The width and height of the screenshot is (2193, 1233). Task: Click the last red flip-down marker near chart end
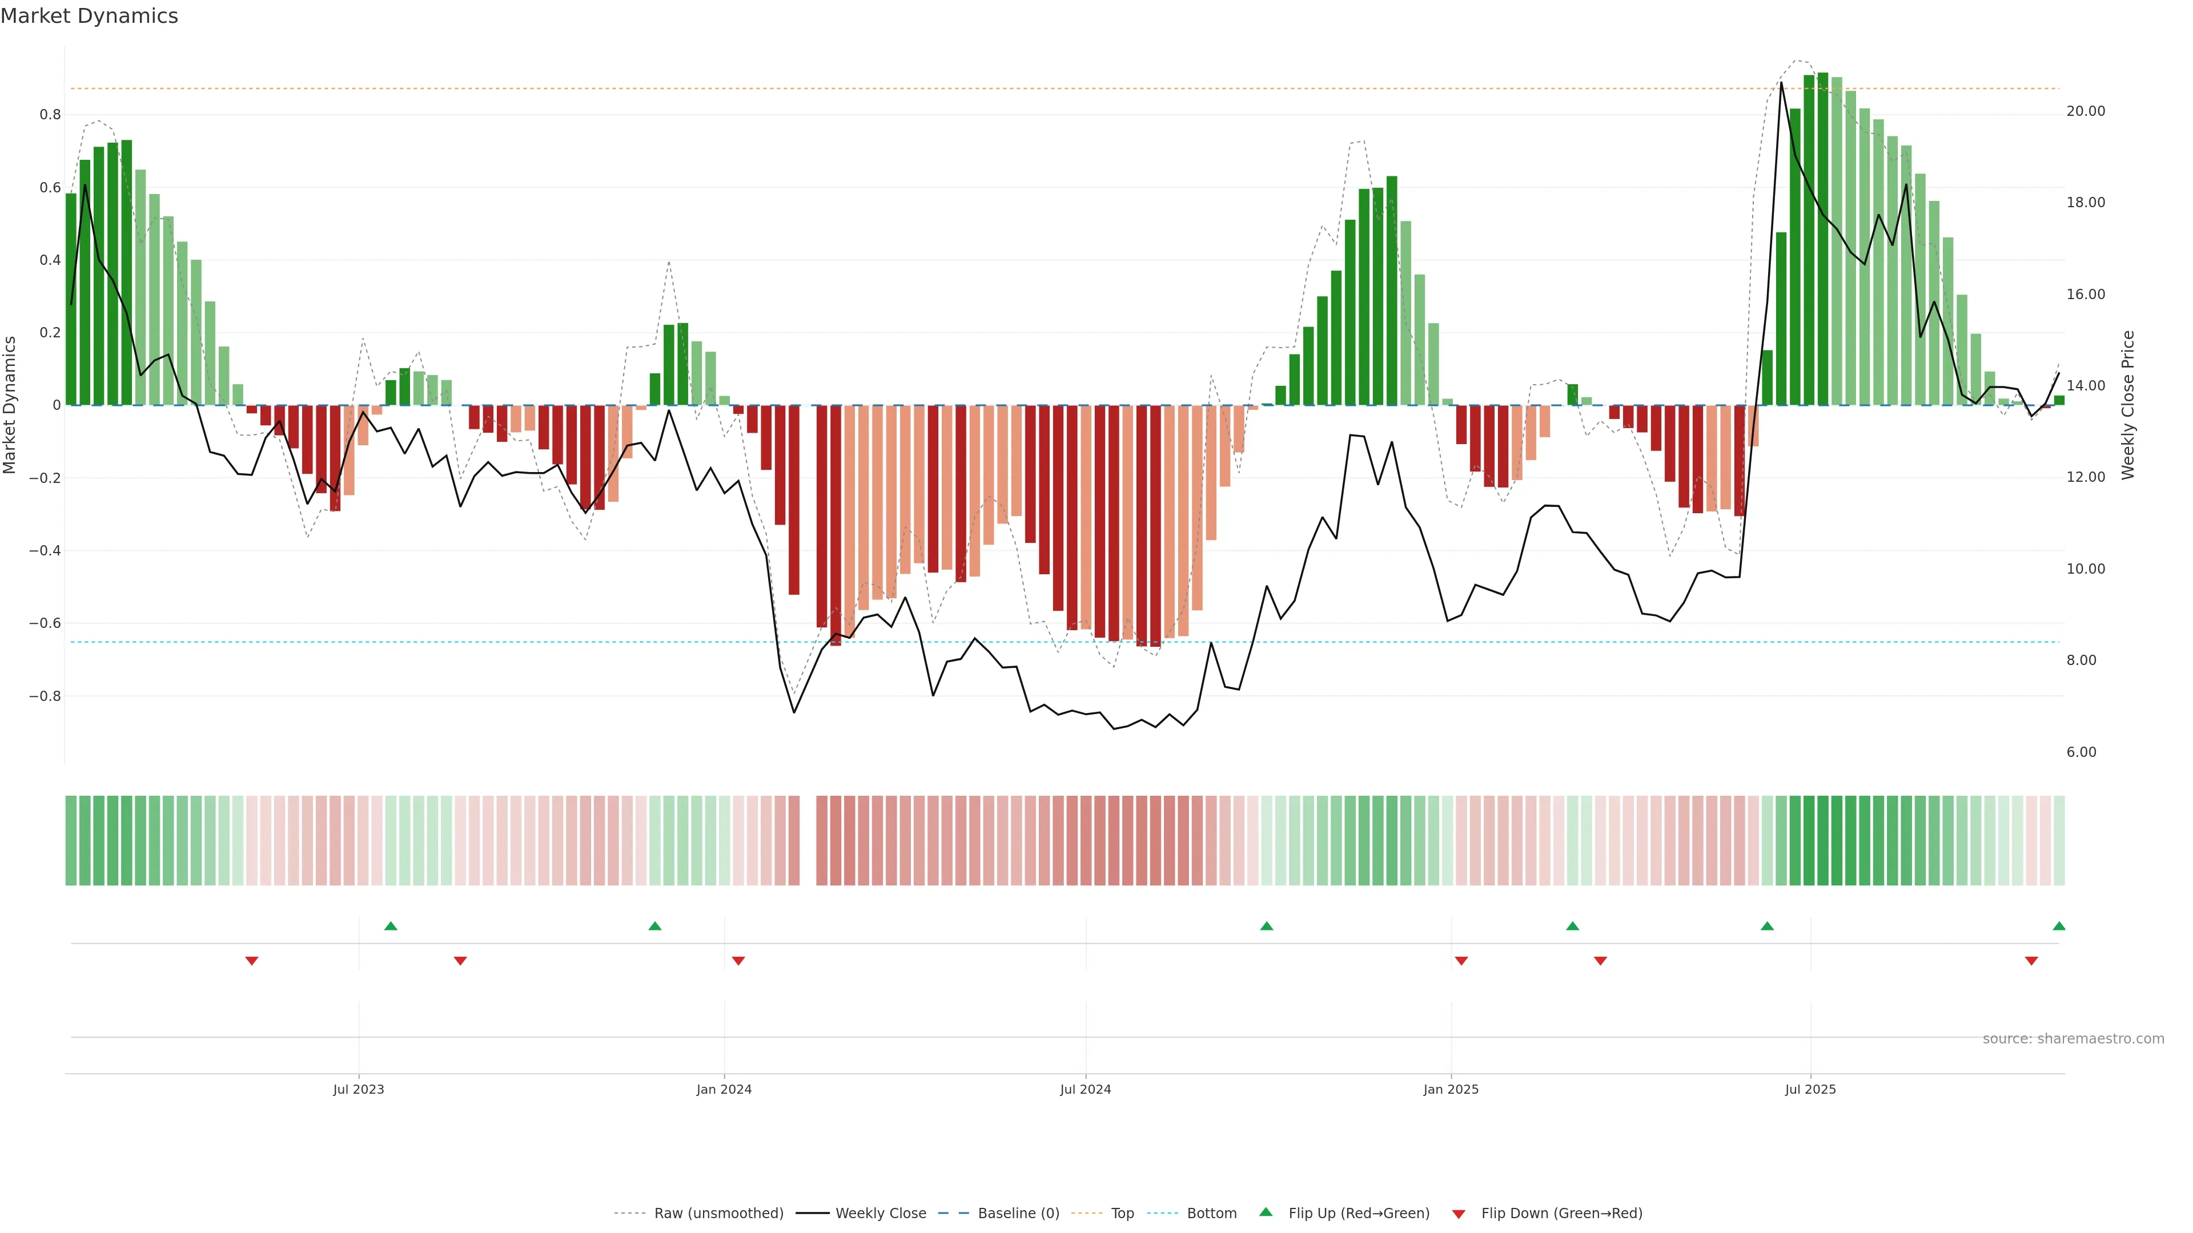(x=2031, y=961)
